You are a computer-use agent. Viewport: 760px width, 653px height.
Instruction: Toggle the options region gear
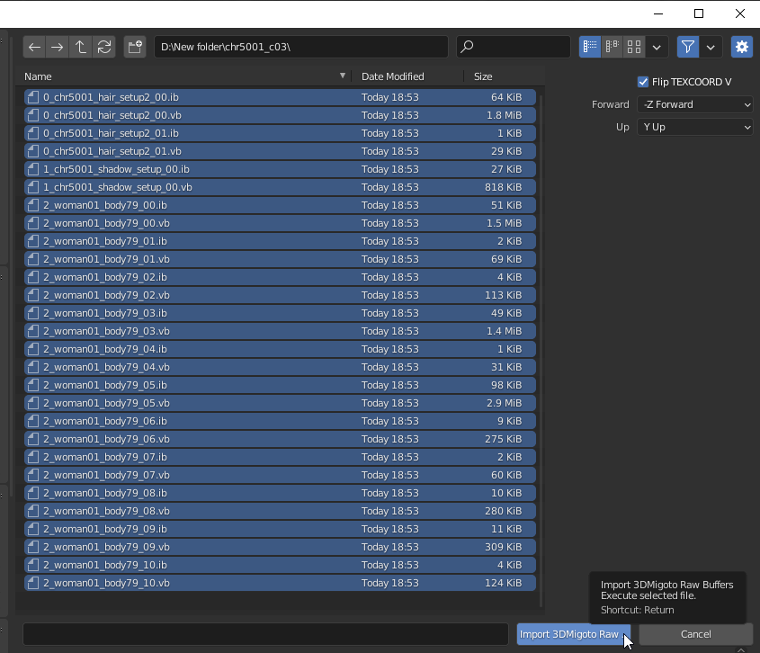(741, 47)
